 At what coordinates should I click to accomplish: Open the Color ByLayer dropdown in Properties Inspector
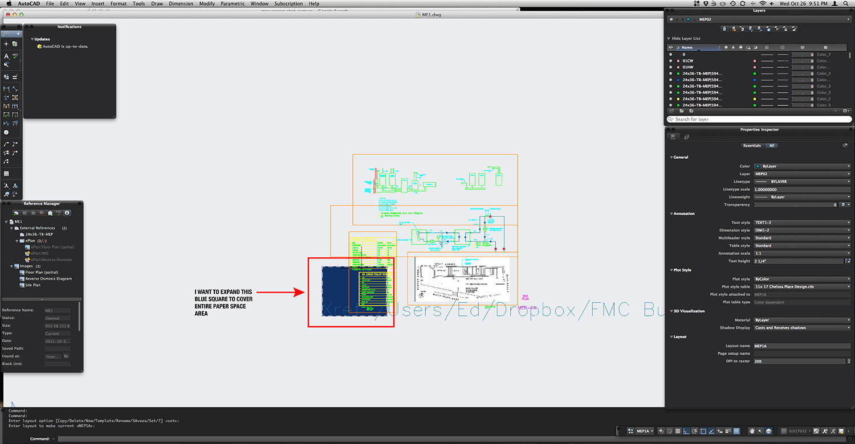click(801, 166)
